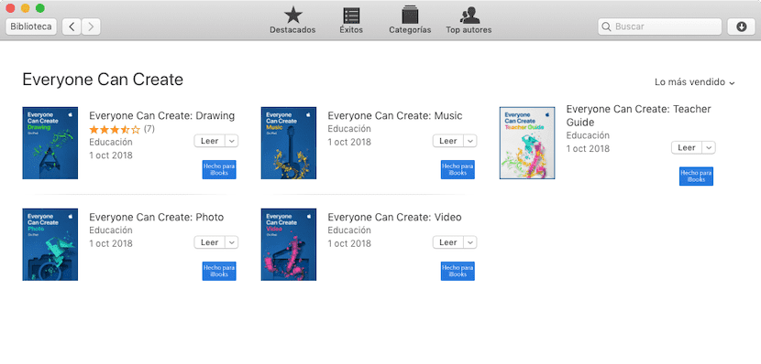Click Educación category under Music title

[x=349, y=129]
